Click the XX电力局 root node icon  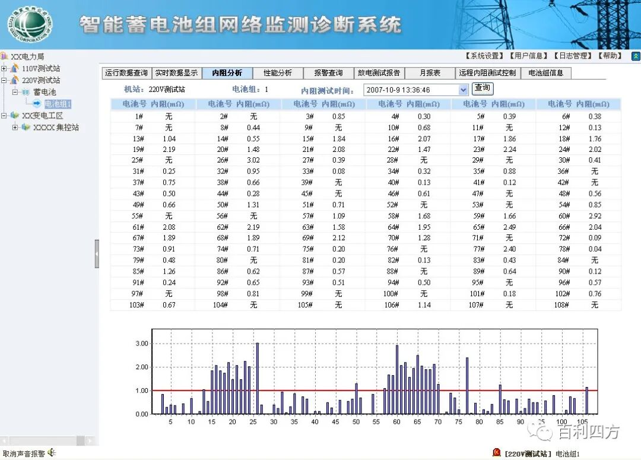click(x=5, y=56)
